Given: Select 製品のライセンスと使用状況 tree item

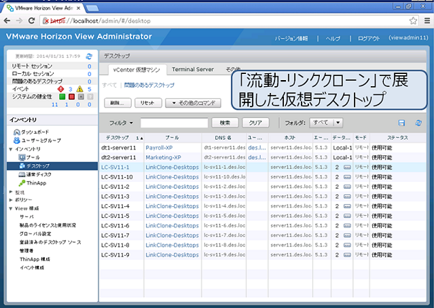Looking at the screenshot, I should pyautogui.click(x=48, y=225).
